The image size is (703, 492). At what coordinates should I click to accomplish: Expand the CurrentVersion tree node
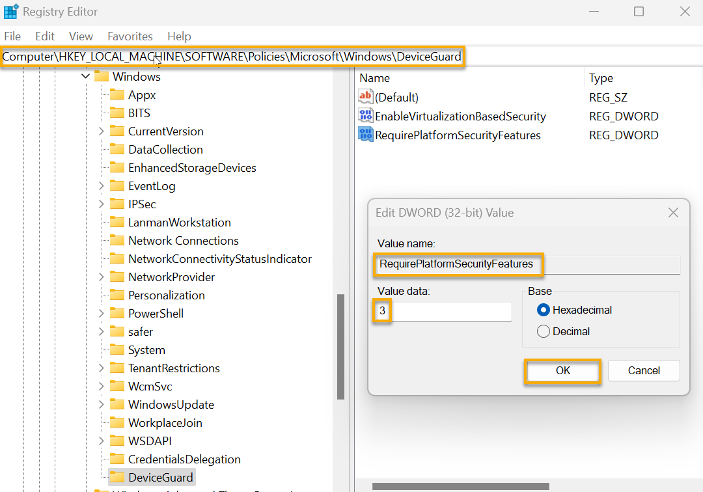[101, 131]
